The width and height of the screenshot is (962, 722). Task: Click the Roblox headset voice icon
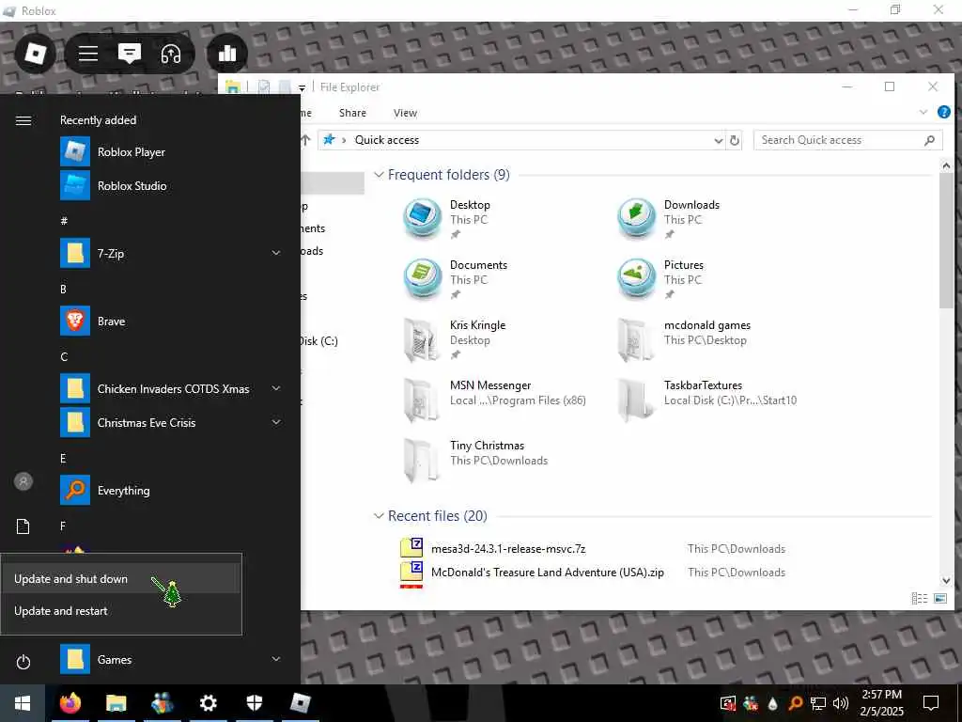pyautogui.click(x=171, y=54)
